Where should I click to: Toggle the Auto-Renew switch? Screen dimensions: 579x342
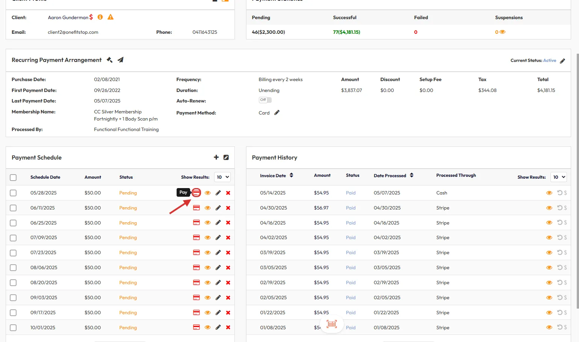point(265,100)
